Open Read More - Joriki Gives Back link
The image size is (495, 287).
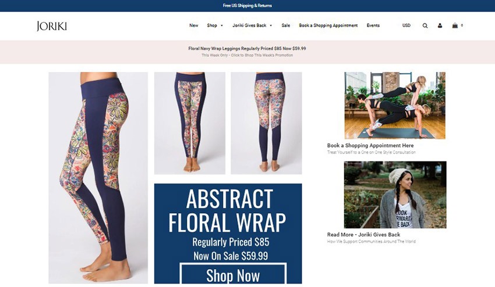tap(363, 235)
